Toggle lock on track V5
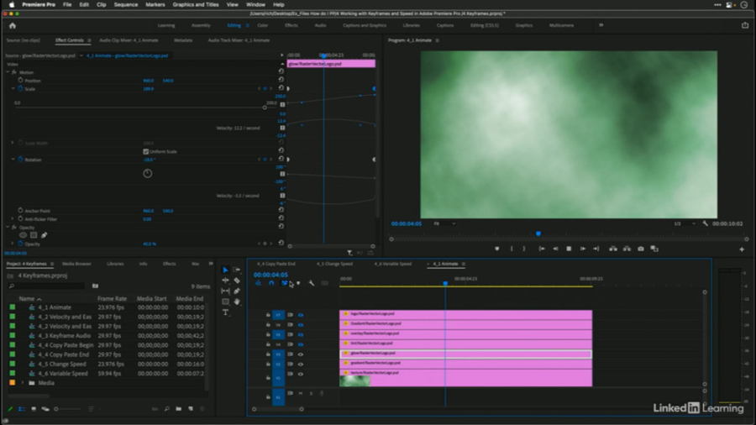Image resolution: width=756 pixels, height=425 pixels. [x=268, y=334]
